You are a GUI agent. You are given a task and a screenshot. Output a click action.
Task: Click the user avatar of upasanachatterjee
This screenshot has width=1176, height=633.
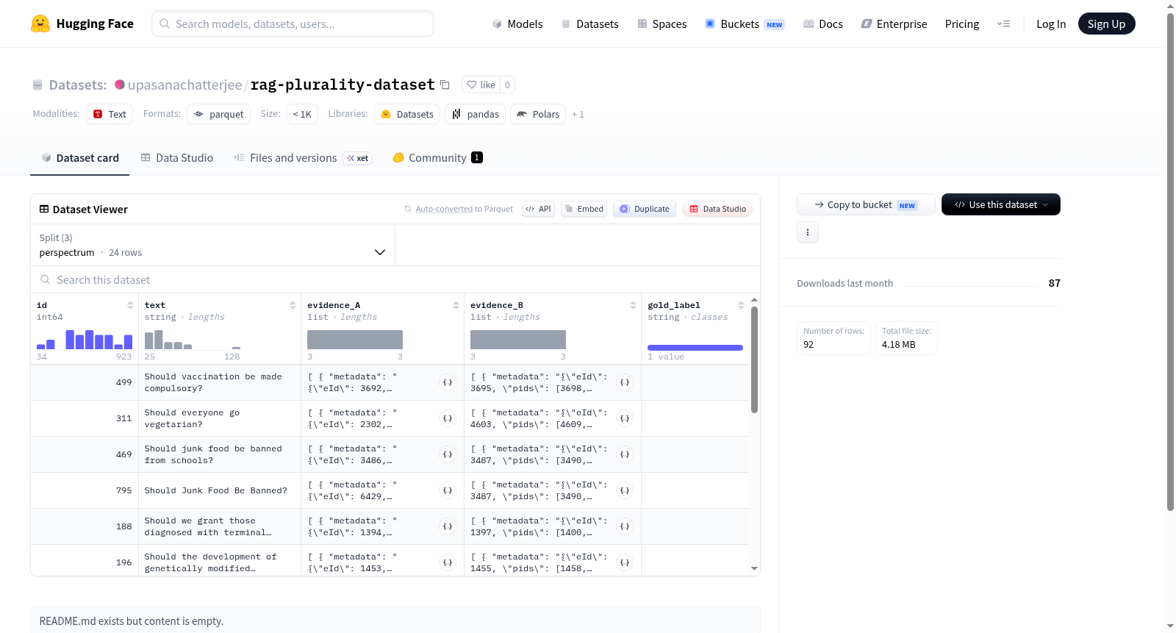(x=120, y=85)
